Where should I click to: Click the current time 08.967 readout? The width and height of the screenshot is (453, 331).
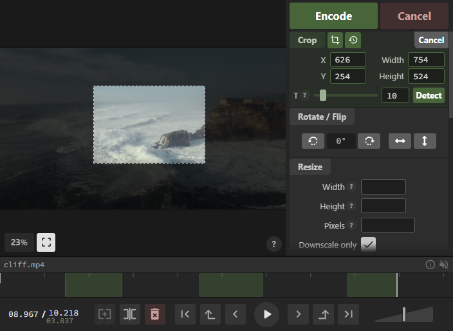pos(23,314)
